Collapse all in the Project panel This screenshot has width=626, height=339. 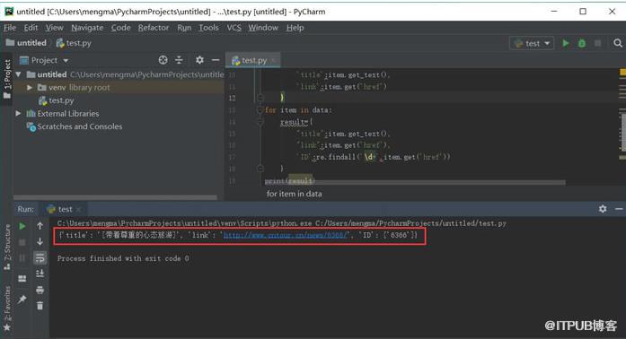pyautogui.click(x=180, y=60)
